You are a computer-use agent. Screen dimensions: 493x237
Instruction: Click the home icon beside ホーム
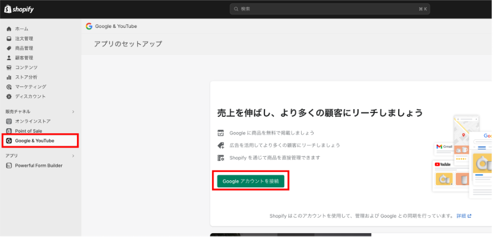click(9, 29)
